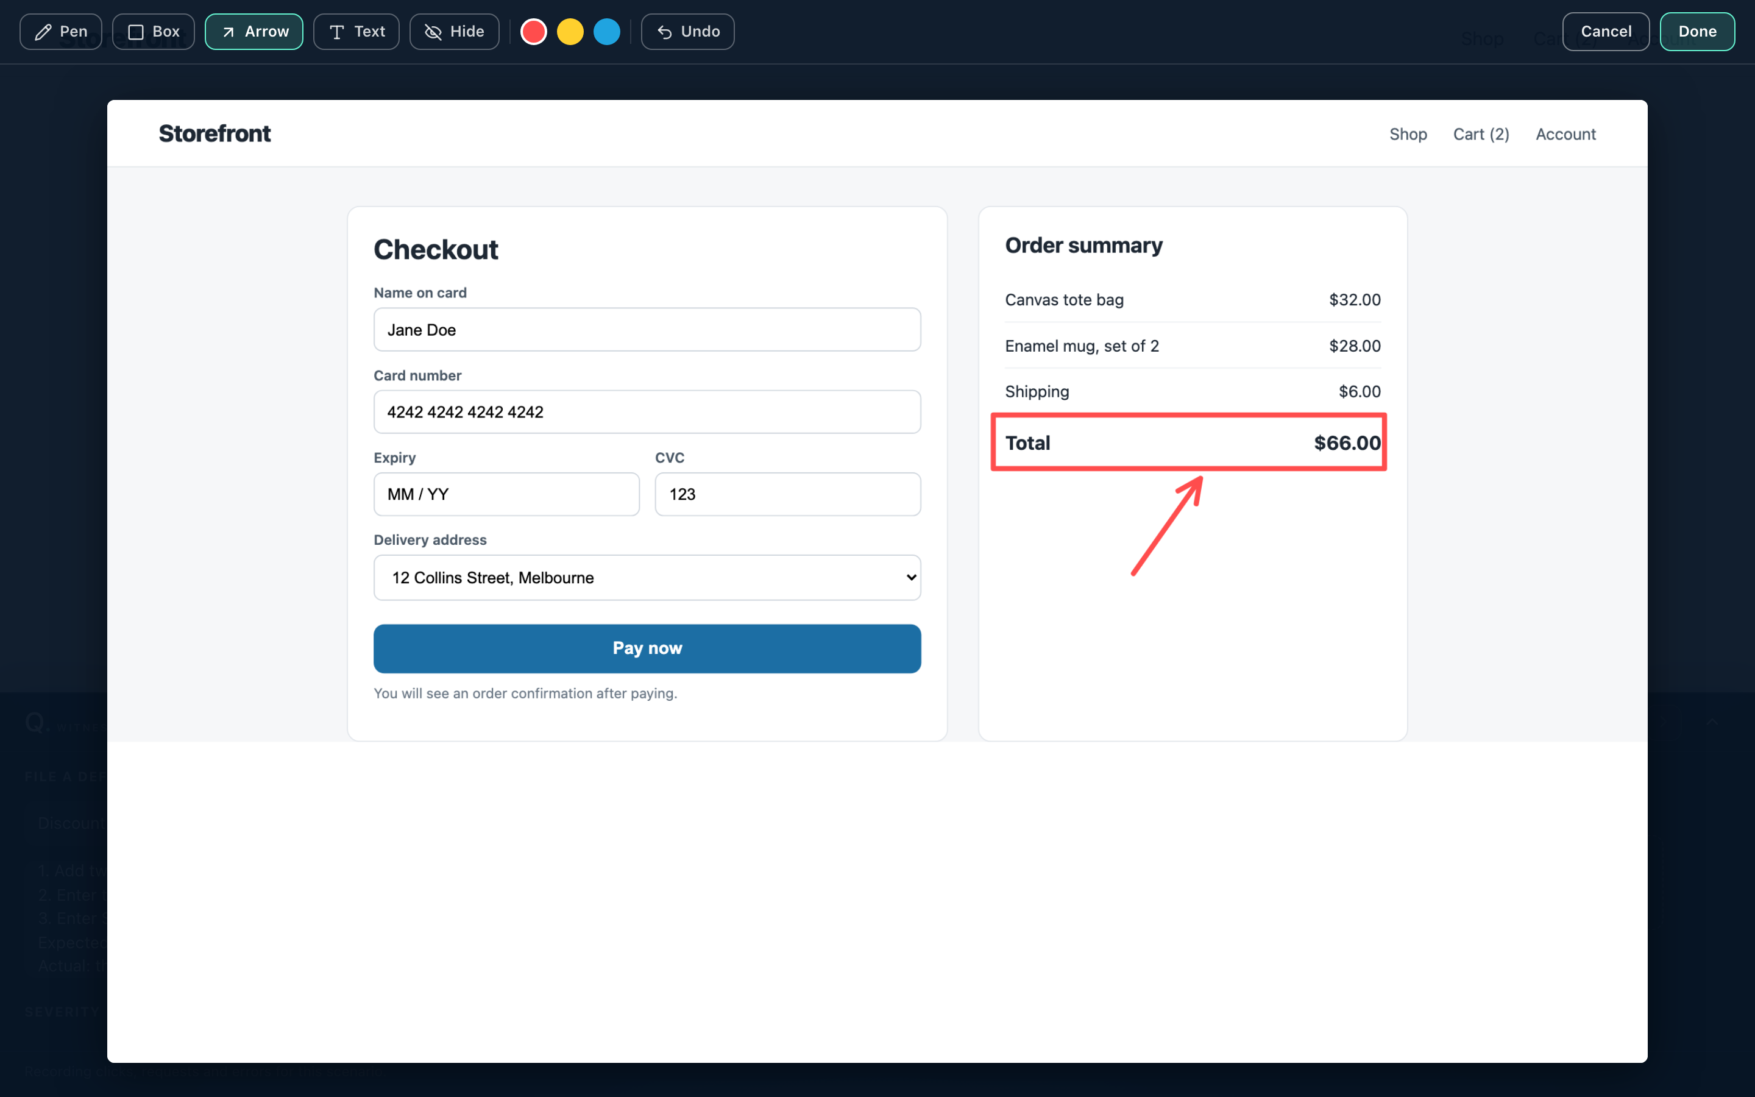1755x1097 pixels.
Task: Select the Arrow annotation tool
Action: click(x=254, y=32)
